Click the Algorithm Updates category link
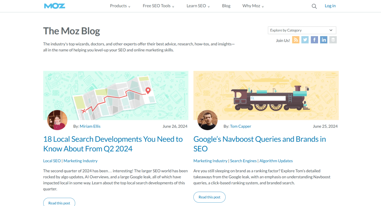The width and height of the screenshot is (381, 206). click(x=276, y=161)
